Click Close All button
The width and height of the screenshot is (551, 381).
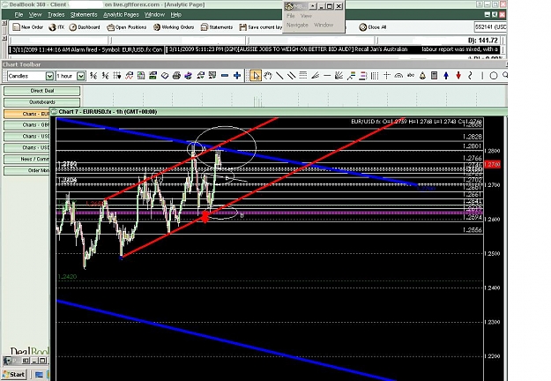pos(373,27)
